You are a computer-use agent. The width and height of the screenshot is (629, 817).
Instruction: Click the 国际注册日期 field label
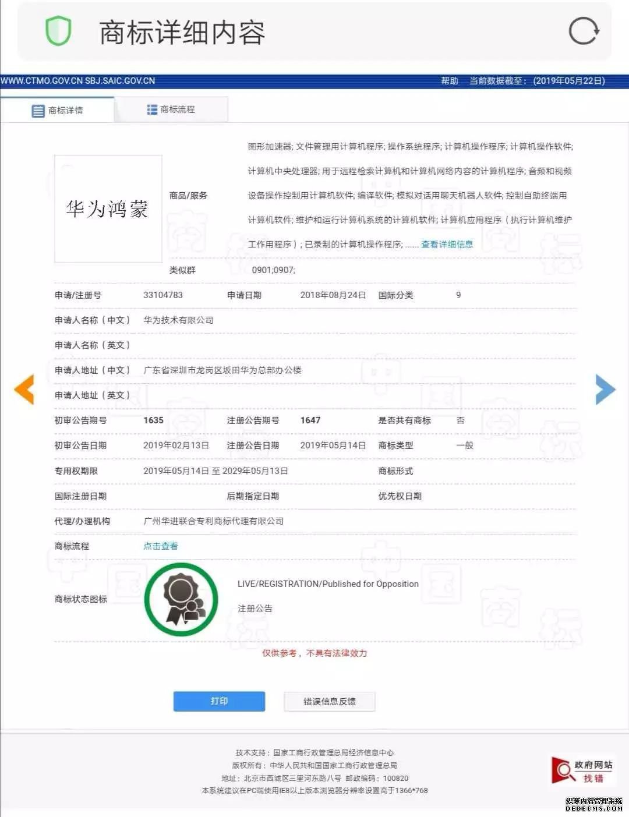pyautogui.click(x=80, y=496)
